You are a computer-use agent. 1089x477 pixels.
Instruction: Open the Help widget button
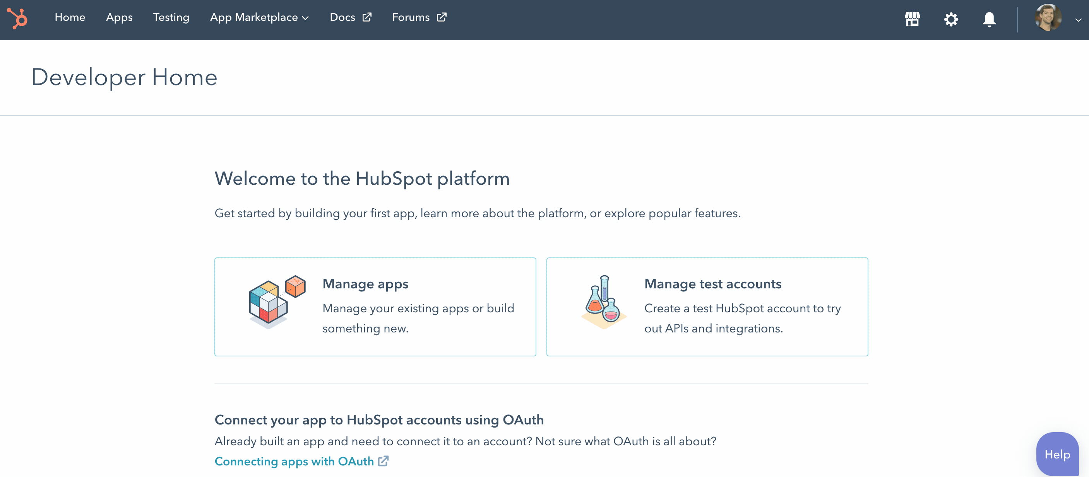click(1057, 454)
